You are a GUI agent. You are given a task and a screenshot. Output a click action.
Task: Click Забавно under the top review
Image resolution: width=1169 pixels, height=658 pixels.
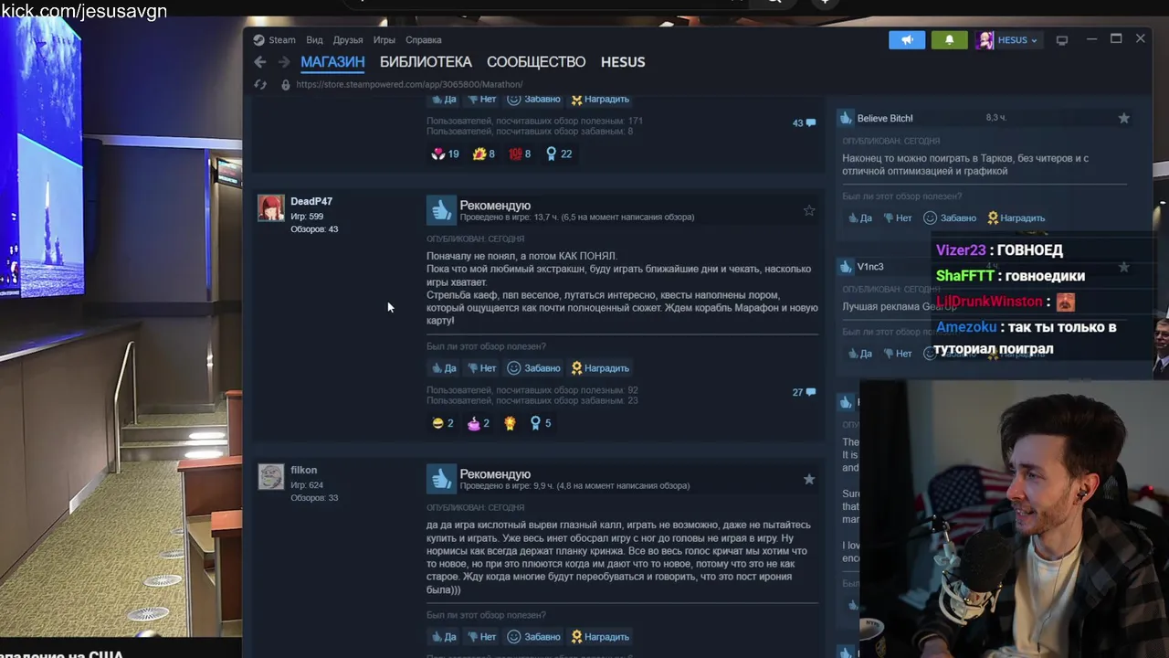533,99
